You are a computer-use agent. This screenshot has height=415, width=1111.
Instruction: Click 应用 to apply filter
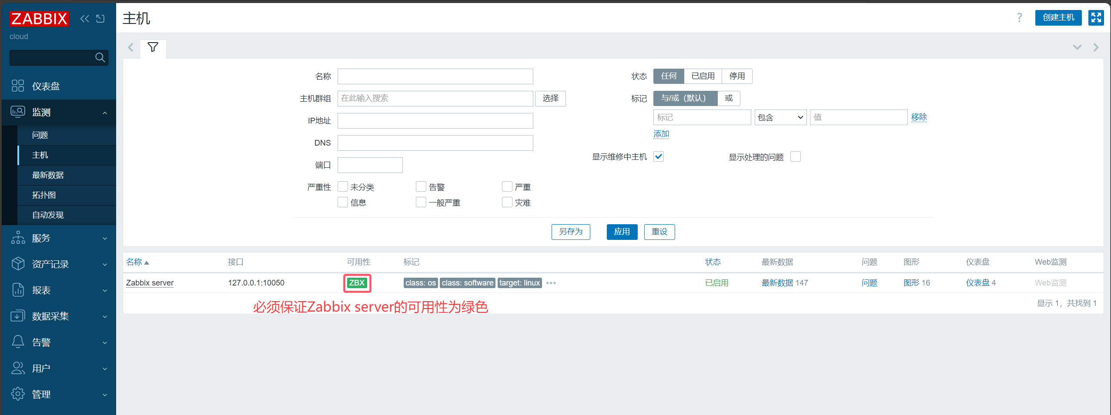(x=622, y=232)
